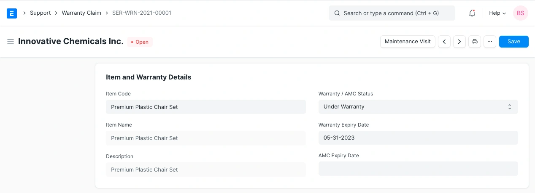Open the notifications bell

(472, 13)
